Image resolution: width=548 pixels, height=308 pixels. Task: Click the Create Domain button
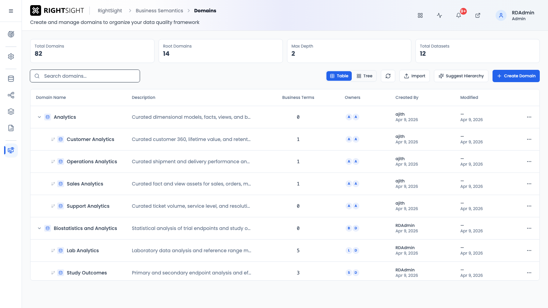[516, 76]
